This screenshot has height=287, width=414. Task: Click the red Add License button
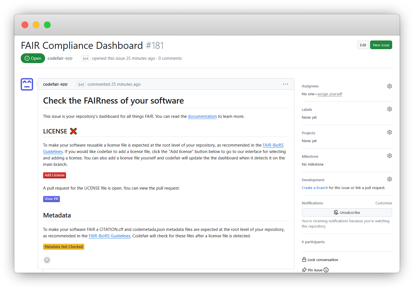pos(55,175)
